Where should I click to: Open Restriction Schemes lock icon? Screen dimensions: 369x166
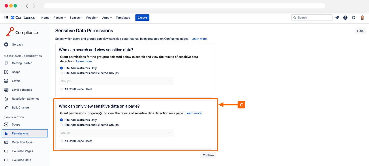[6, 99]
